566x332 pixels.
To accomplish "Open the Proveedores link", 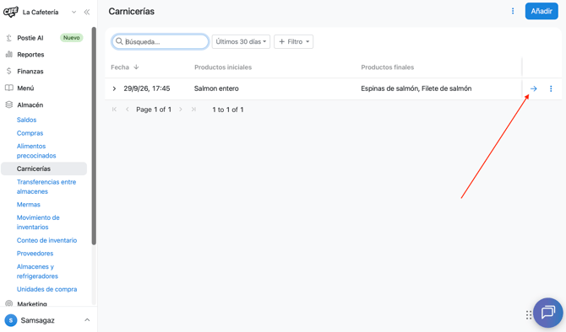I will click(x=35, y=254).
